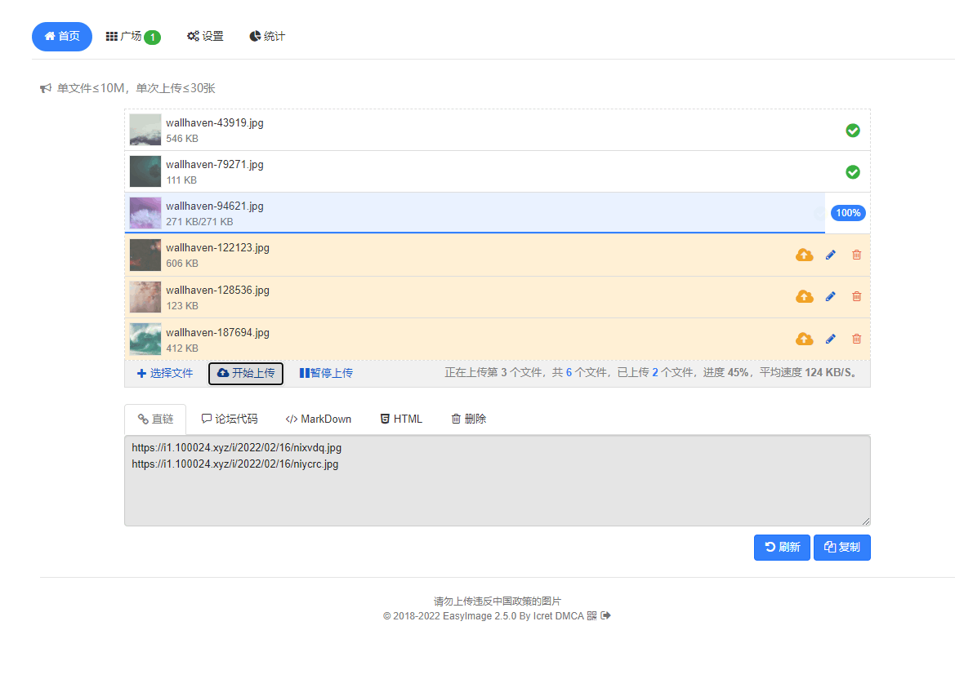Switch to the HTML tab

click(x=400, y=419)
